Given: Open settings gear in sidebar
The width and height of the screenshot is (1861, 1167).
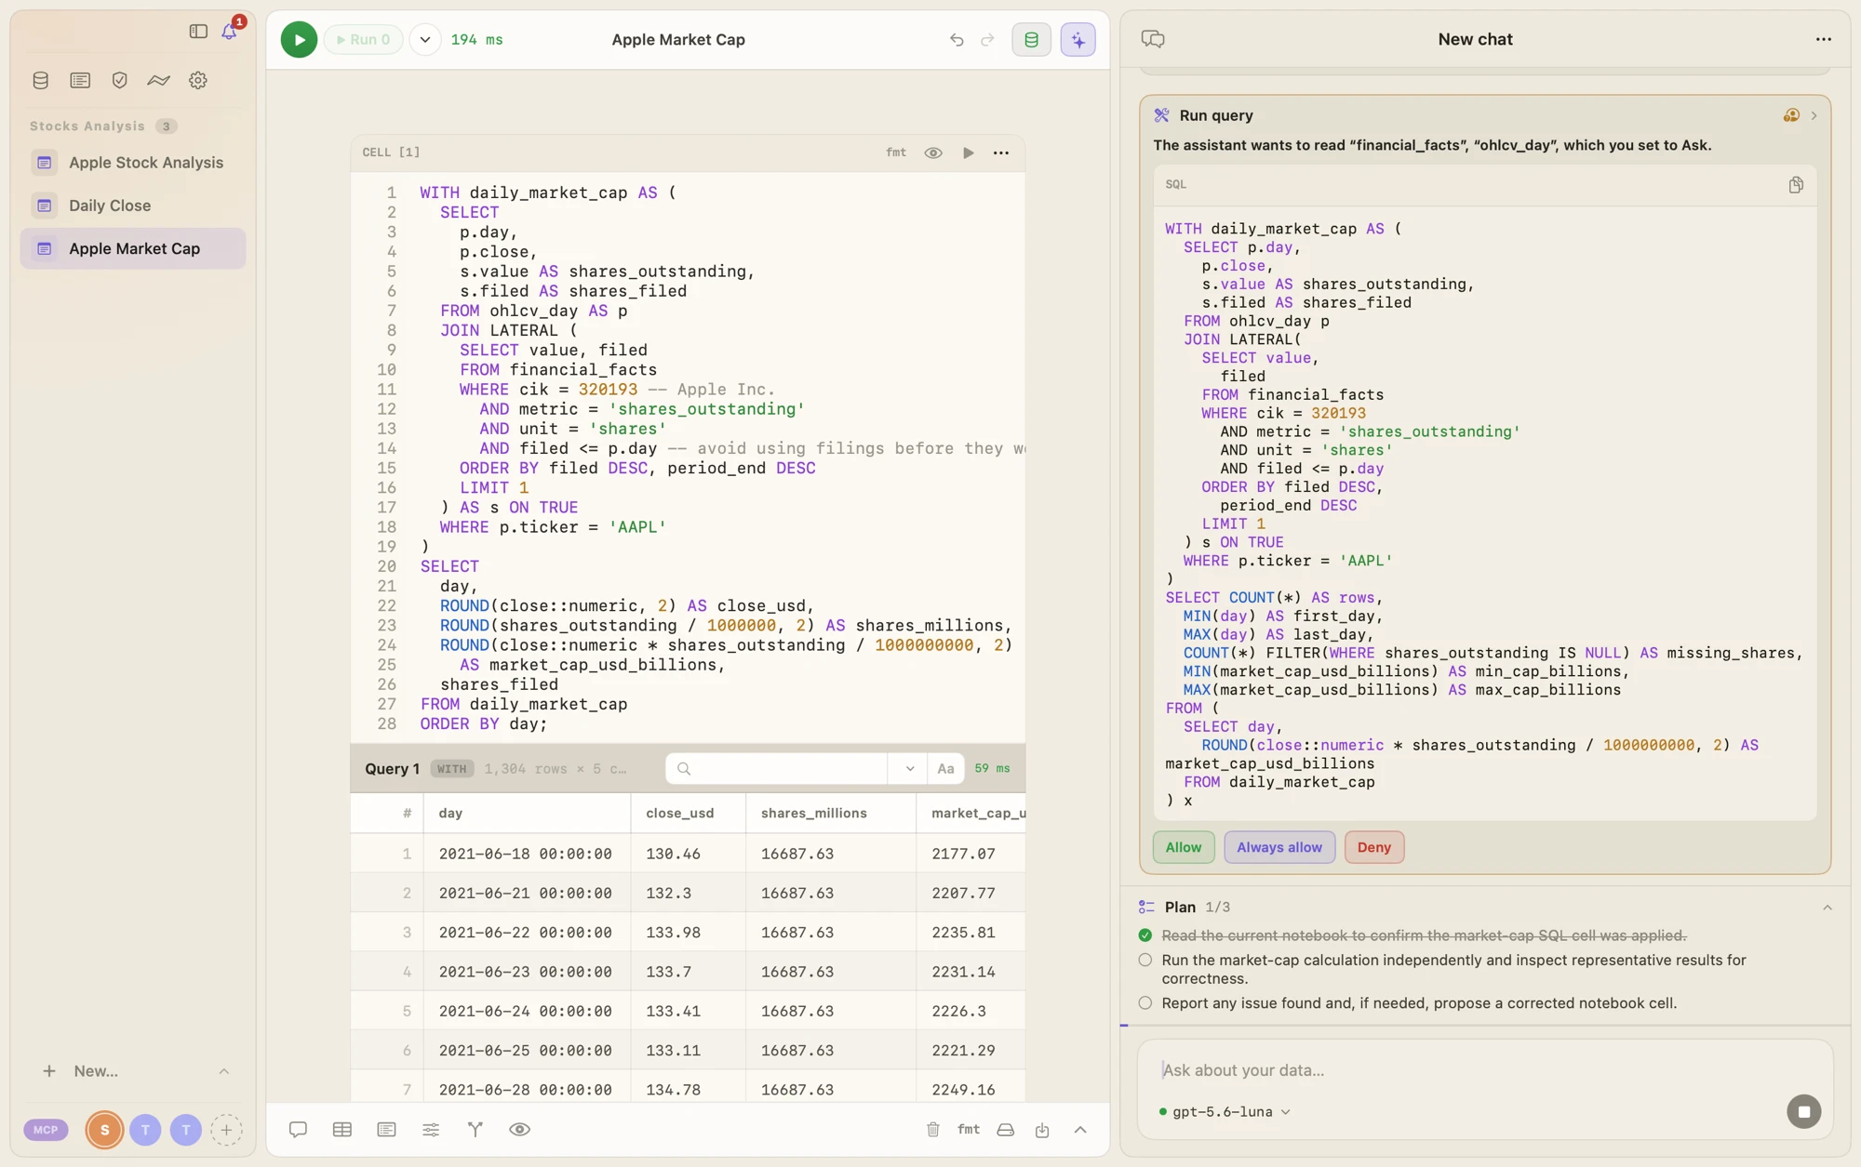Looking at the screenshot, I should click(x=198, y=81).
